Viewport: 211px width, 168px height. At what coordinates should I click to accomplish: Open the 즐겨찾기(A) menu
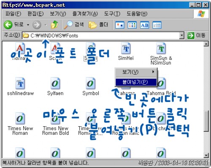(x=85, y=14)
